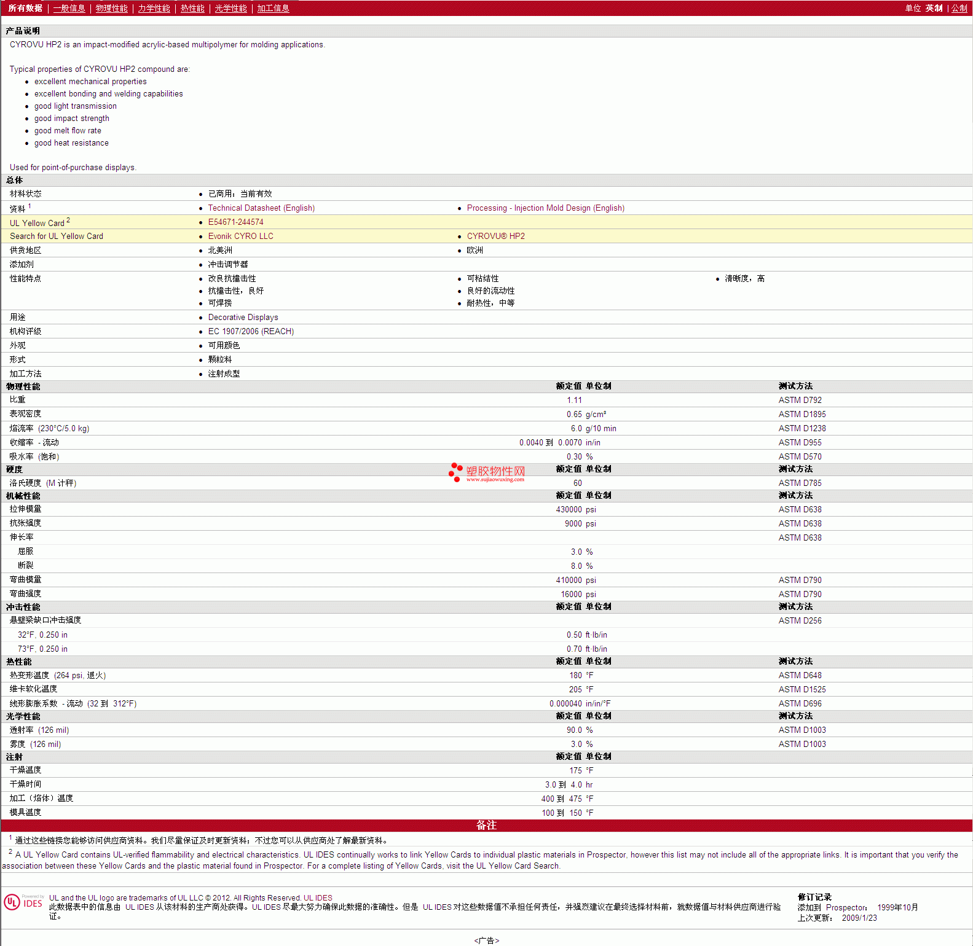Click the 冲击调节器 additive entry
The width and height of the screenshot is (973, 946).
(228, 265)
